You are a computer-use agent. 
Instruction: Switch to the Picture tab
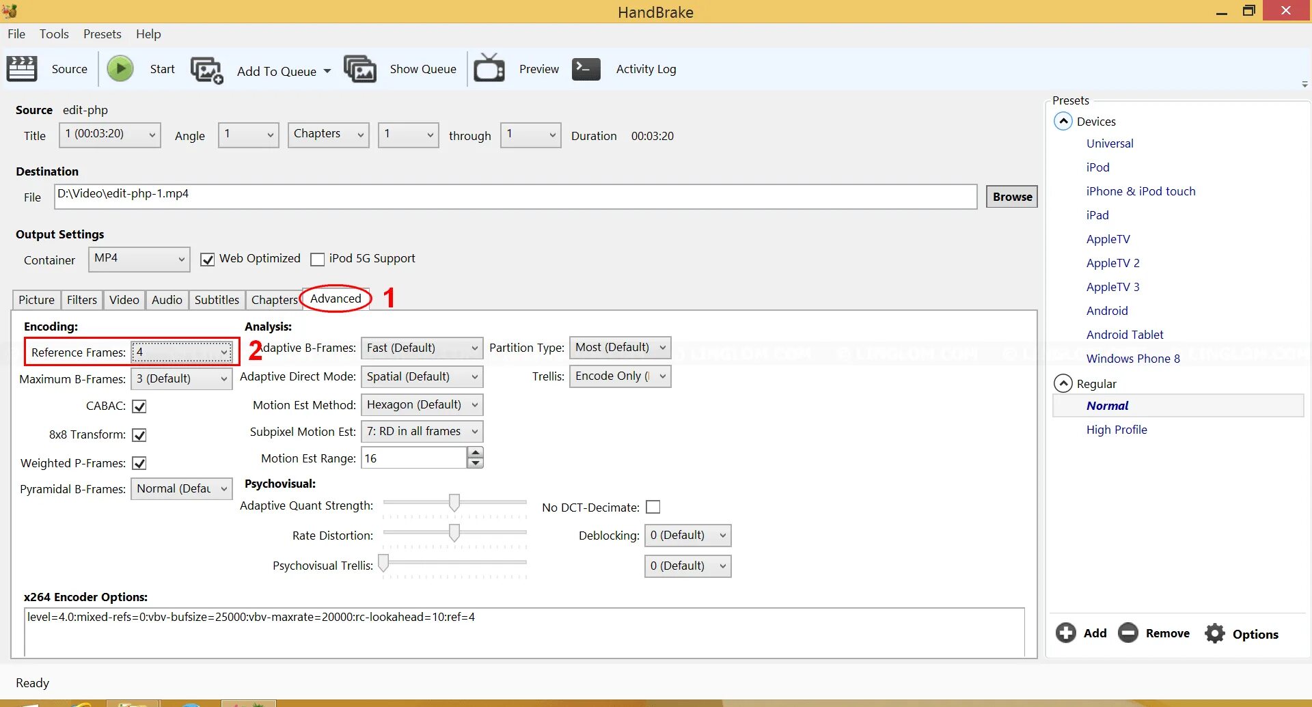pos(36,300)
